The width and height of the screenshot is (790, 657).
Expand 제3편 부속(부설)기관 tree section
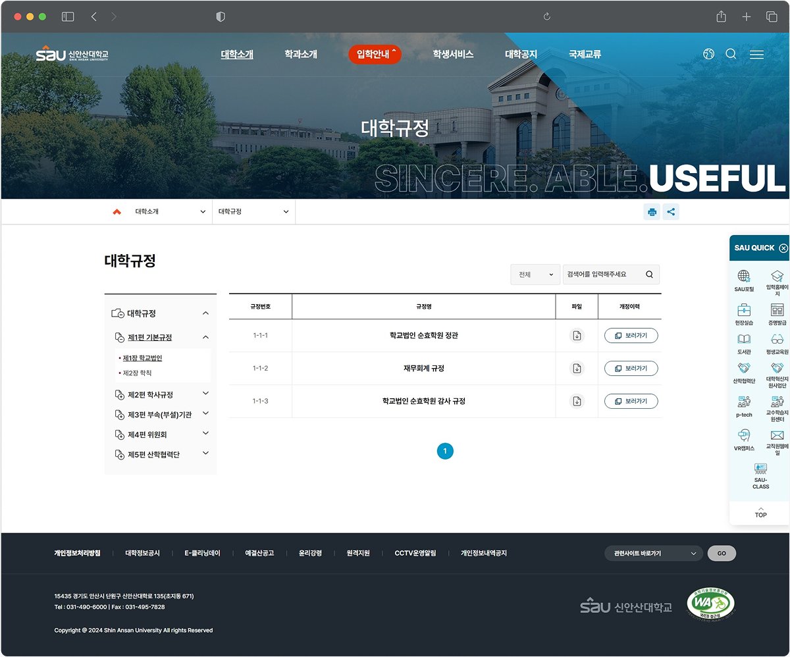[x=205, y=413]
